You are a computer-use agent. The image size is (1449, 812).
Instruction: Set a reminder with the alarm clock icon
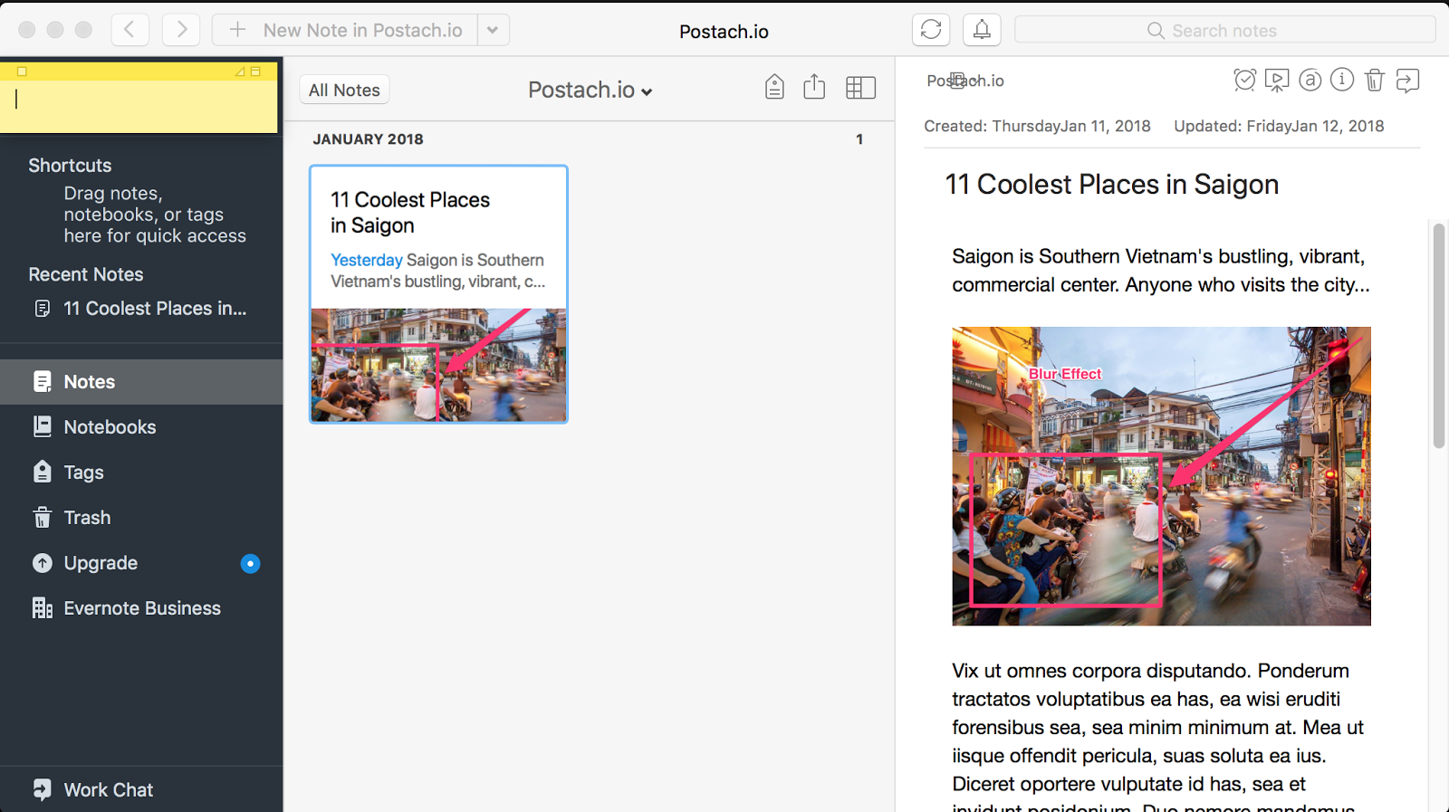pyautogui.click(x=1245, y=81)
